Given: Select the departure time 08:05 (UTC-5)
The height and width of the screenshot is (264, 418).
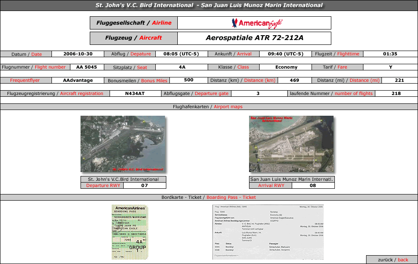Looking at the screenshot, I should click(181, 54).
